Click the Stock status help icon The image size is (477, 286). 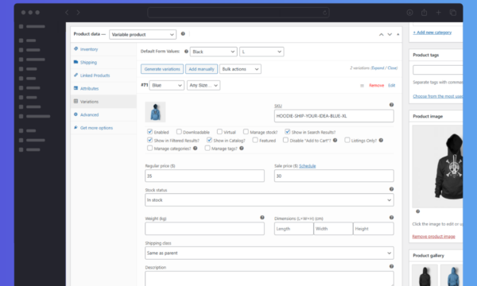point(391,189)
